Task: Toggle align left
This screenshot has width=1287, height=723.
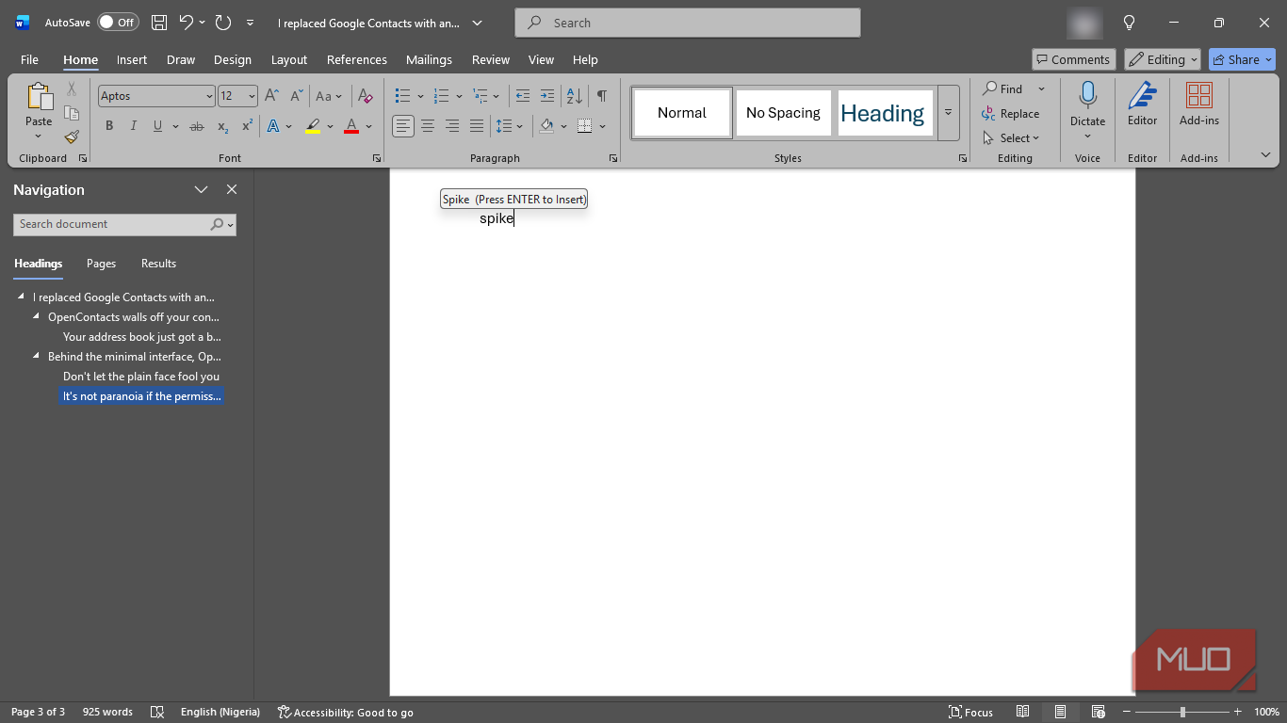Action: 403,126
